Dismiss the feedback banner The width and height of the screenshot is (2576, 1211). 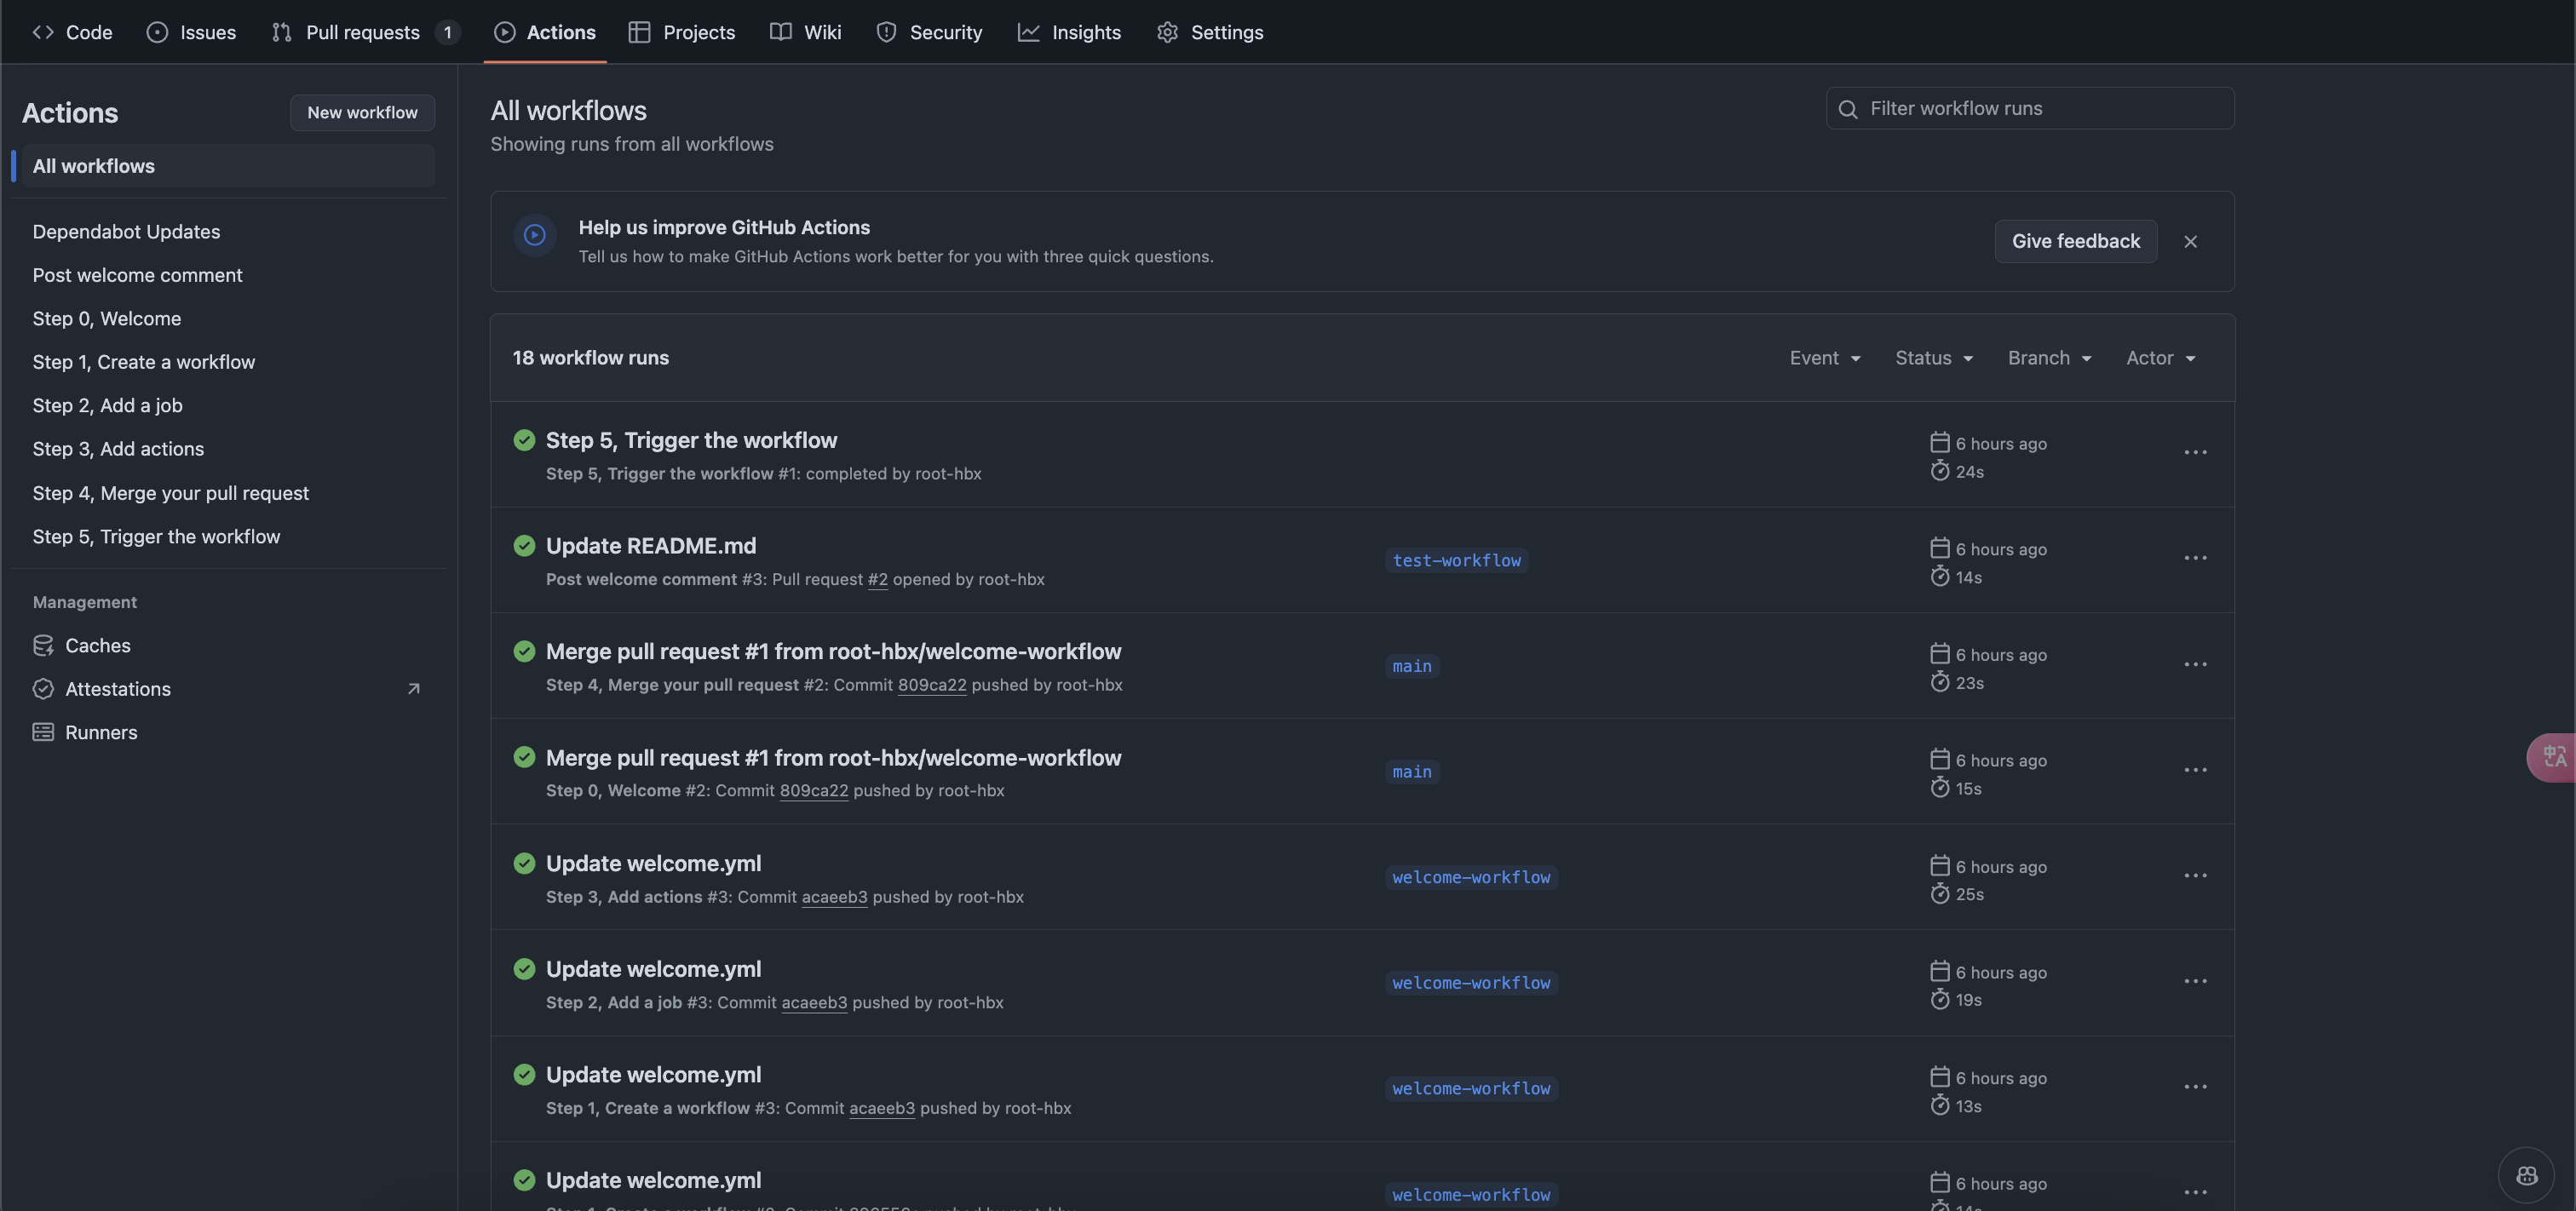coord(2190,241)
